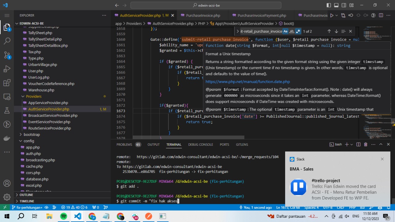Expand the OUTLINE section

tap(26, 195)
